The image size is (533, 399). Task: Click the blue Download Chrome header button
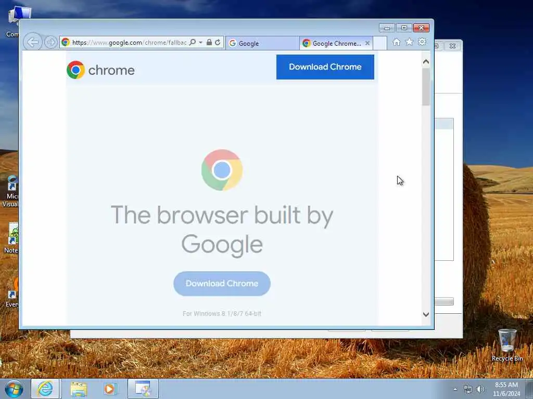tap(325, 67)
